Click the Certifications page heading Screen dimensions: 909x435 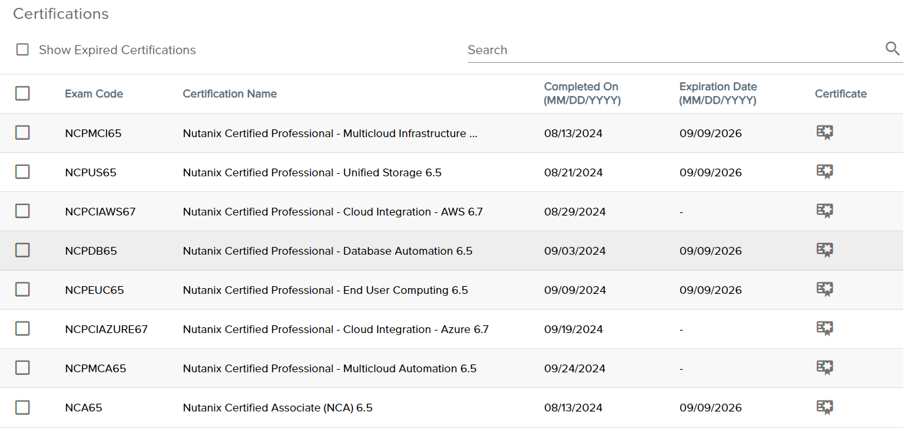point(61,14)
